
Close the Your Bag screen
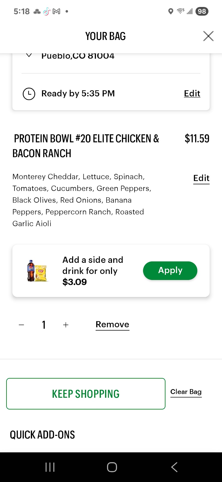208,36
